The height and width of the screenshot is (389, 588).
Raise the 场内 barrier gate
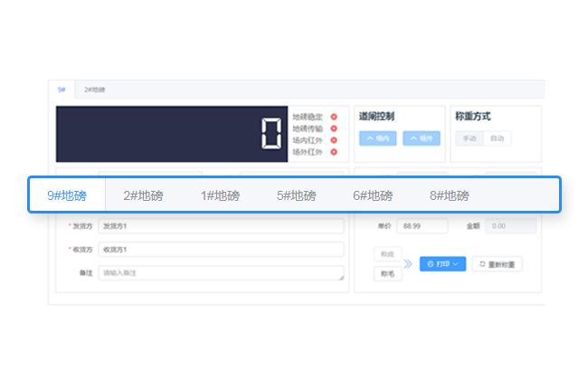tap(377, 138)
